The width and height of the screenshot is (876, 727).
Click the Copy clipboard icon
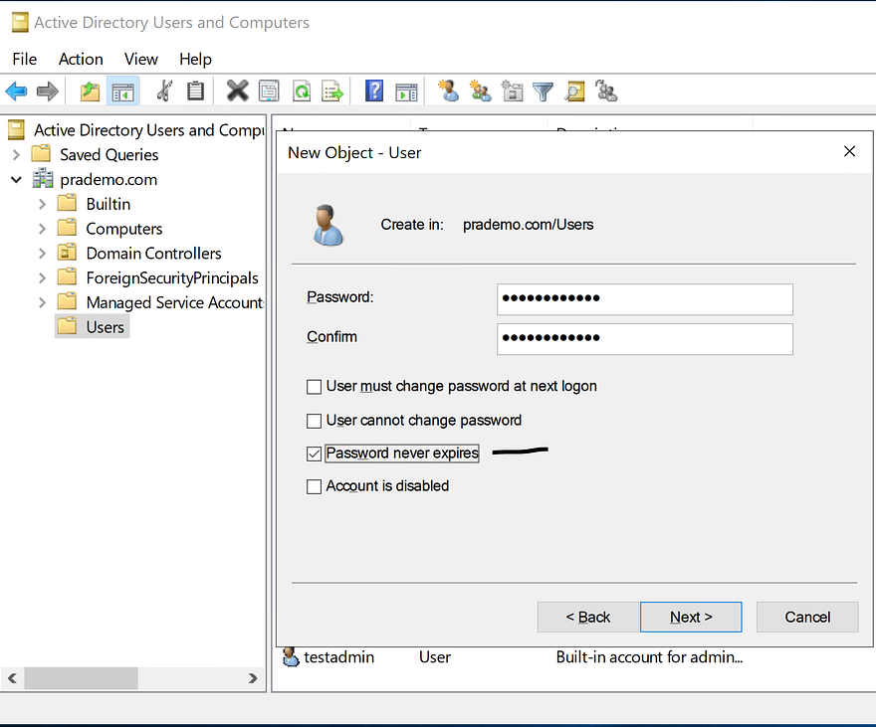point(195,91)
